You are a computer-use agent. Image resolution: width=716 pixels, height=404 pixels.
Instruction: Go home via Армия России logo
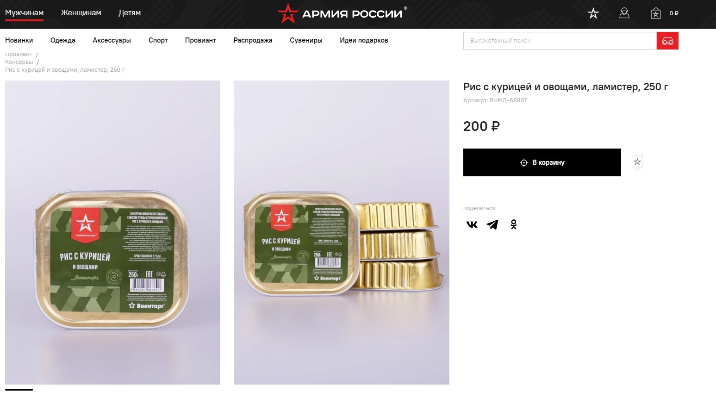point(342,13)
